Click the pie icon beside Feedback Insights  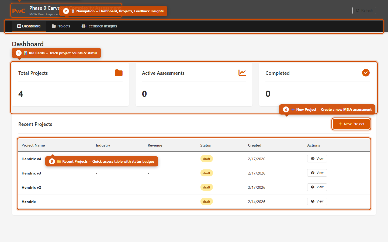click(x=83, y=26)
